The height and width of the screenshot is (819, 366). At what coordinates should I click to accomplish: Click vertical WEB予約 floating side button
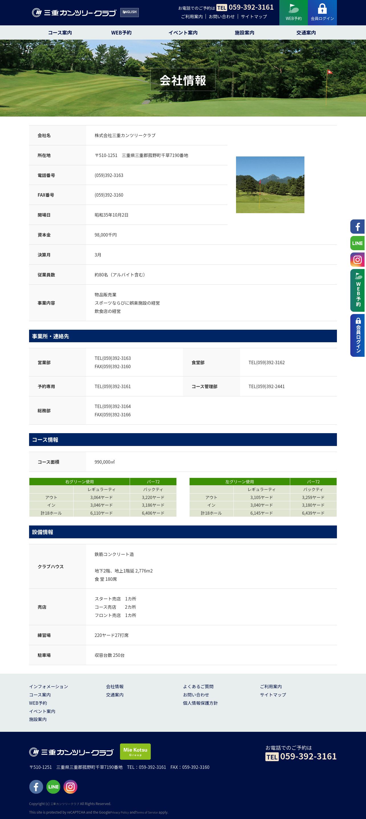357,290
